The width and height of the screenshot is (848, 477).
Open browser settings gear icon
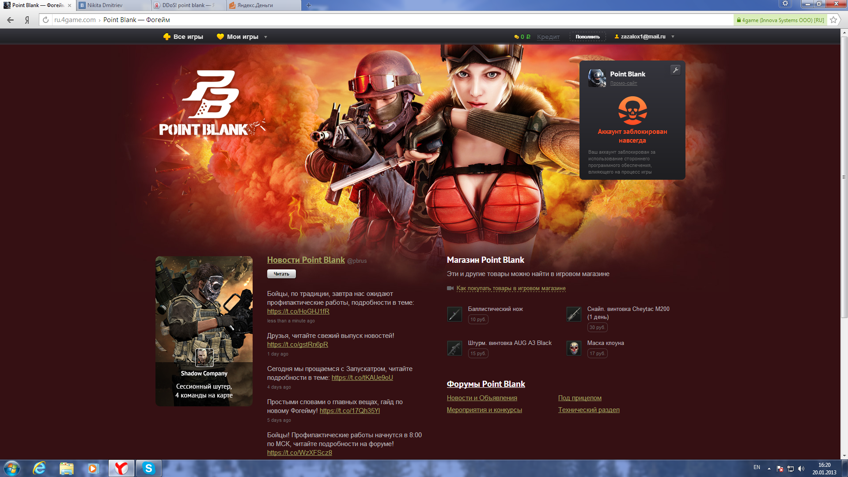[x=785, y=4]
